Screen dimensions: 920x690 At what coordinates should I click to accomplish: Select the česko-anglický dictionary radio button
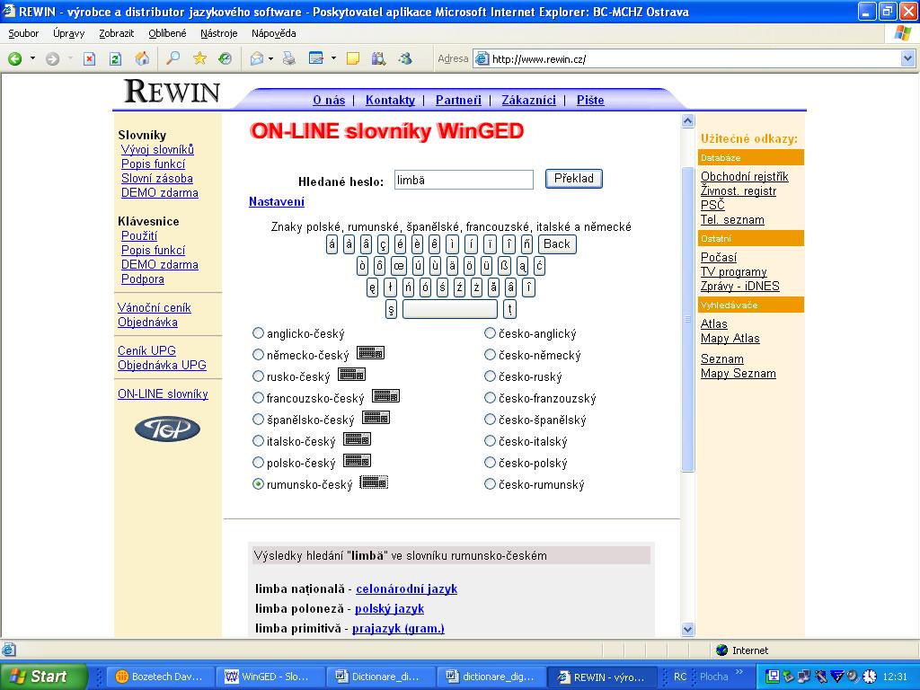click(x=490, y=333)
